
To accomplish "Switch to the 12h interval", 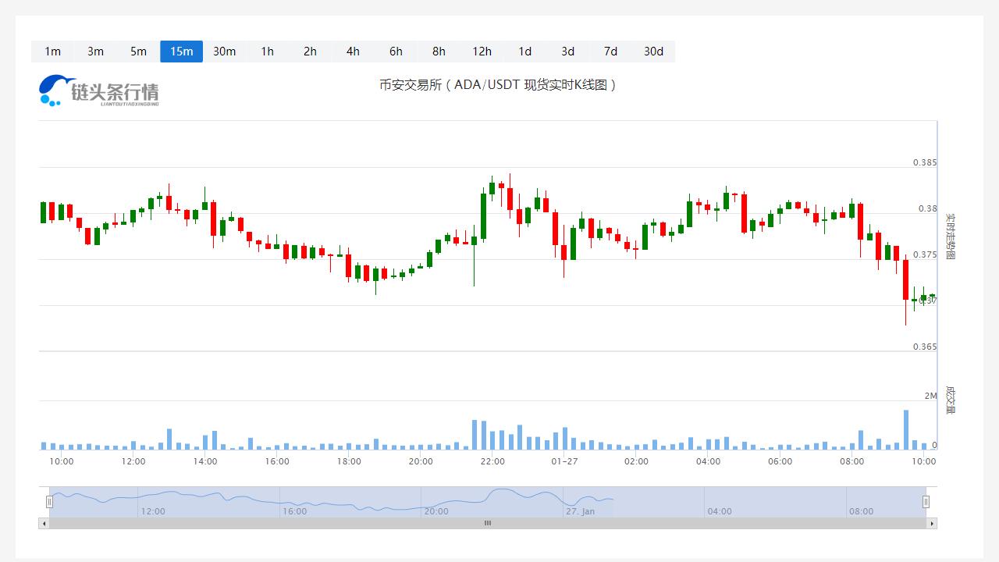I will (482, 52).
